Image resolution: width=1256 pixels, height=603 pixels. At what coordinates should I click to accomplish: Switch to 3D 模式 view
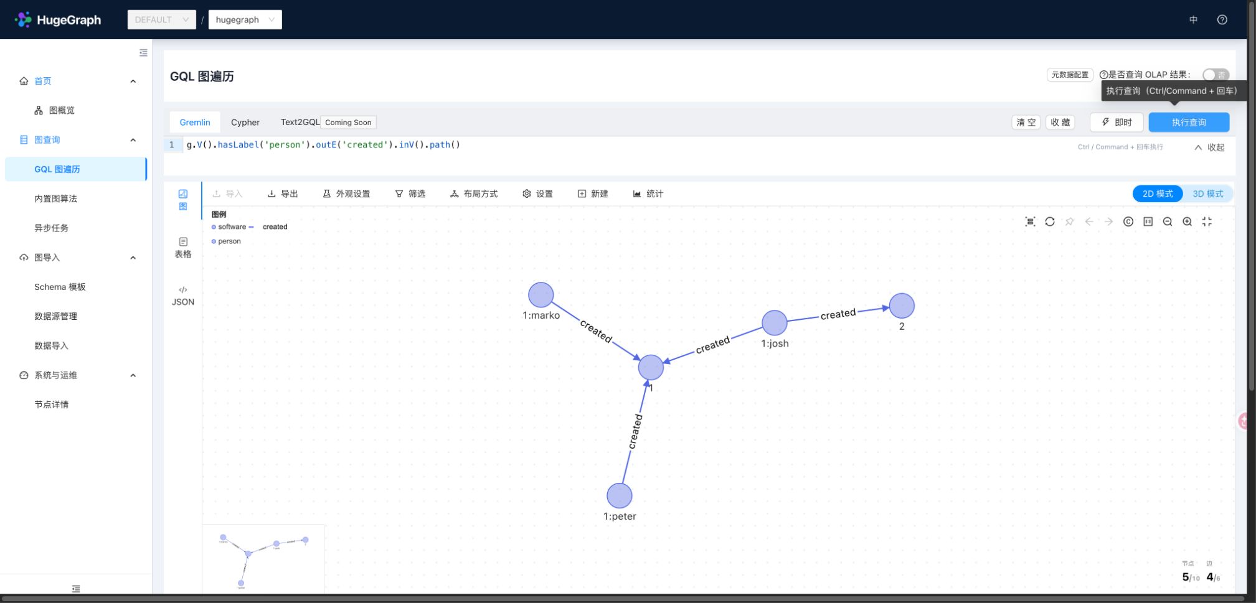(x=1207, y=194)
